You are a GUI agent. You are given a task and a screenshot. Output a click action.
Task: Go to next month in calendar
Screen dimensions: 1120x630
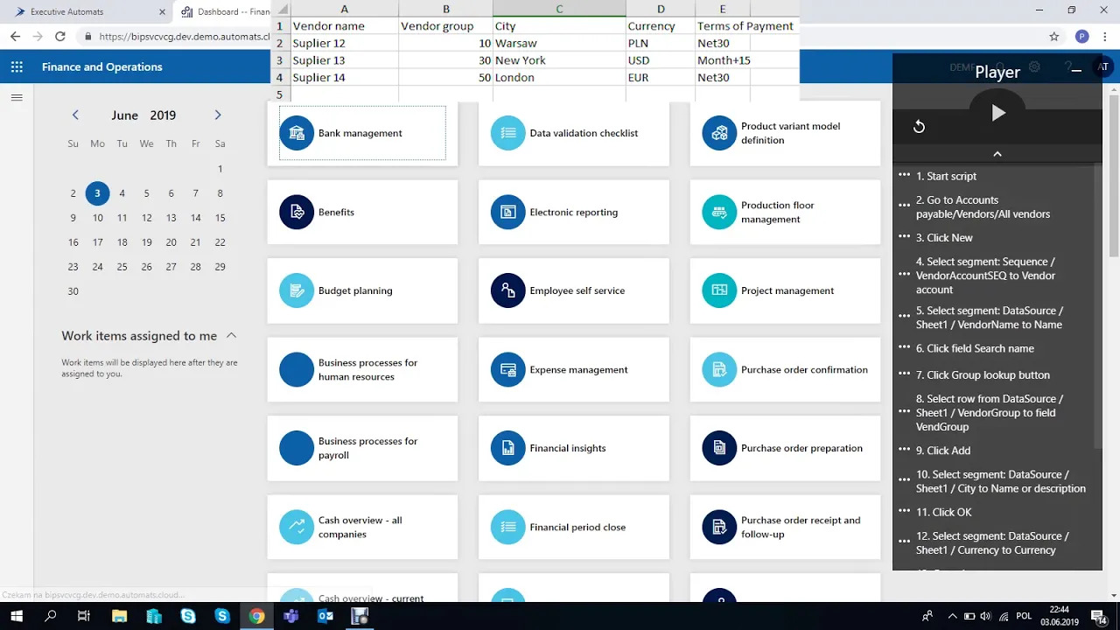point(218,115)
